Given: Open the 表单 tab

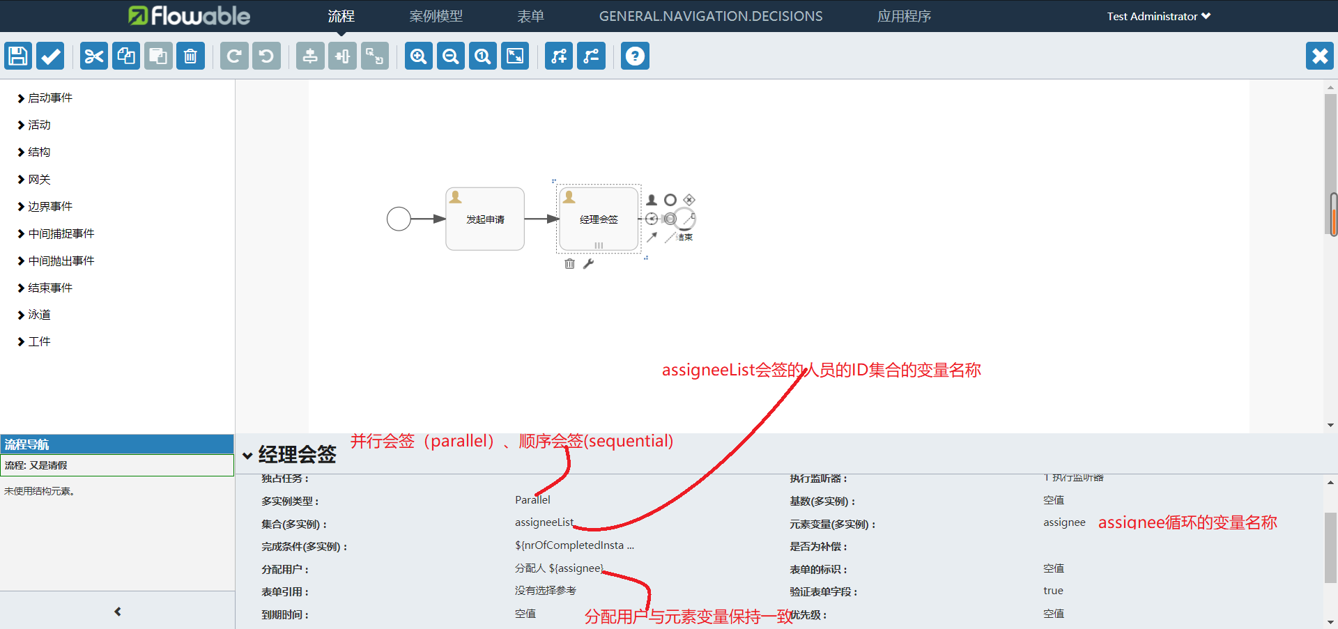Looking at the screenshot, I should point(531,16).
